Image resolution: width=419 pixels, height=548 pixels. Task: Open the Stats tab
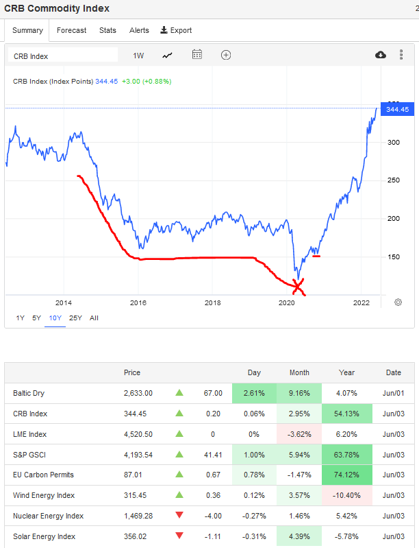click(107, 30)
